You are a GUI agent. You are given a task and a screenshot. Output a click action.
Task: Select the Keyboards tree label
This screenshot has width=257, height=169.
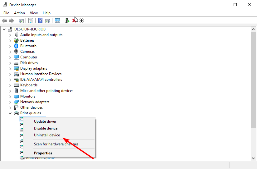tap(29, 85)
